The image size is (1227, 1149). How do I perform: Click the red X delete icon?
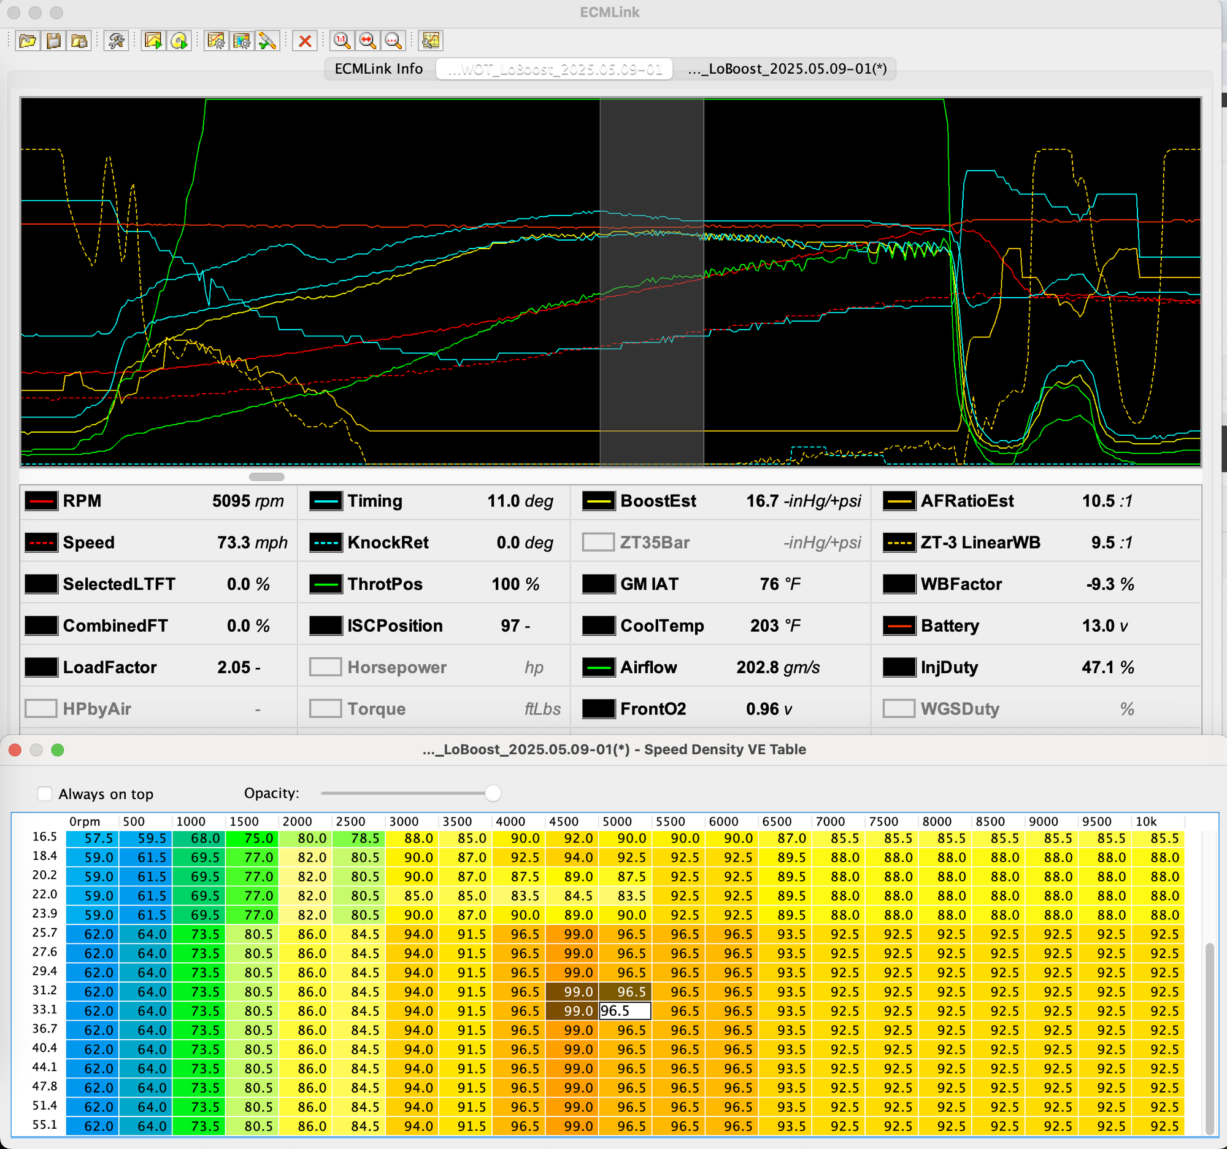point(305,41)
